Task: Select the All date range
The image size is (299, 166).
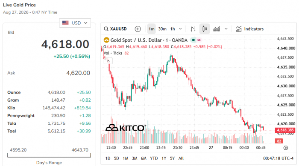Action: [x=181, y=158]
